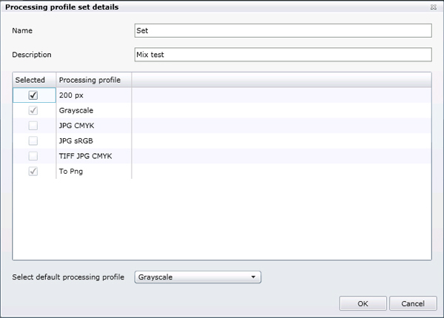Image resolution: width=444 pixels, height=318 pixels.
Task: Check the JPG sRGB profile checkbox
Action: tap(33, 141)
